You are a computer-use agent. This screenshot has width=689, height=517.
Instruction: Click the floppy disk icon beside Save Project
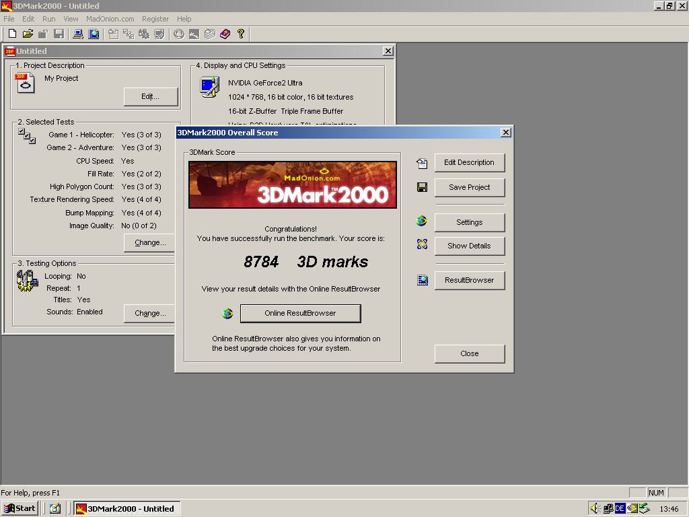click(x=422, y=187)
